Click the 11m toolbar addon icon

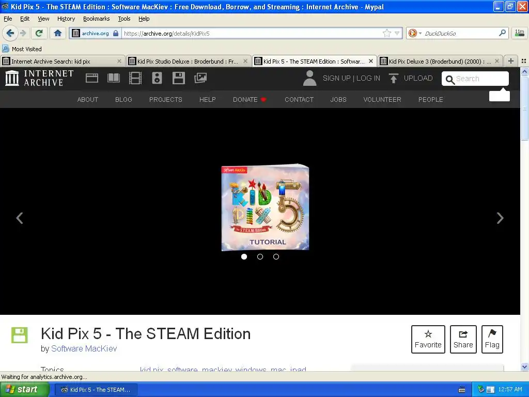520,33
